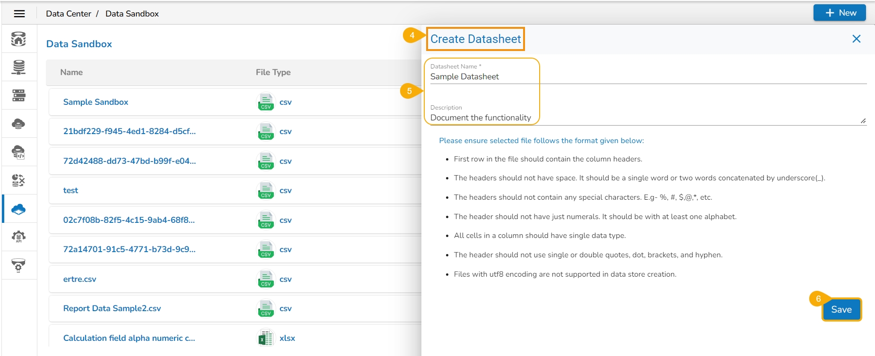This screenshot has width=875, height=356.
Task: Click the API gear sidebar icon
Action: pyautogui.click(x=18, y=237)
